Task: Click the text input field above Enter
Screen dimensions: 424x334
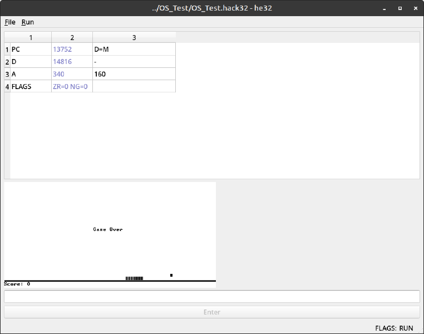Action: [211, 297]
